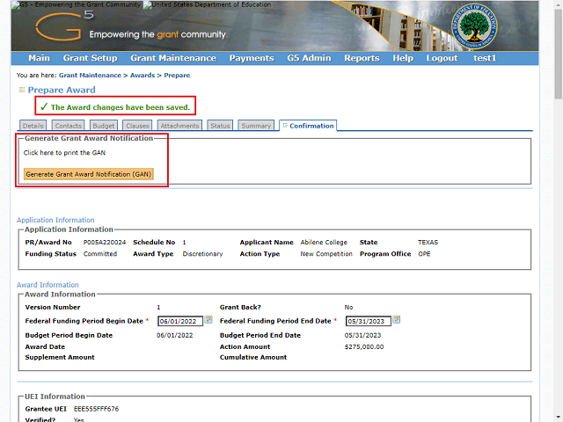This screenshot has width=563, height=422.
Task: Click the Federal Funding Period End Date field
Action: [368, 321]
